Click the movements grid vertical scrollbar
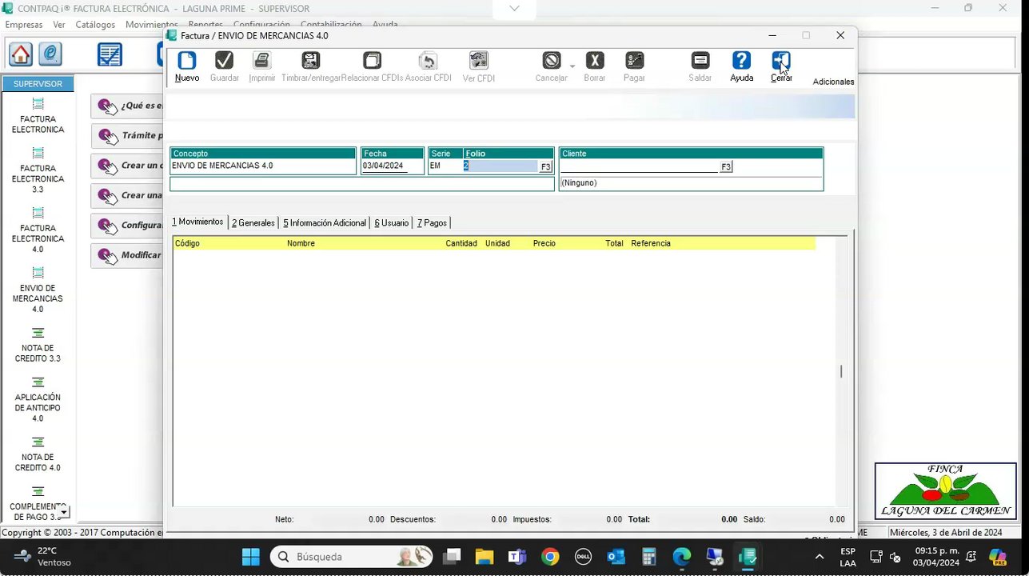The width and height of the screenshot is (1029, 576). click(x=840, y=371)
